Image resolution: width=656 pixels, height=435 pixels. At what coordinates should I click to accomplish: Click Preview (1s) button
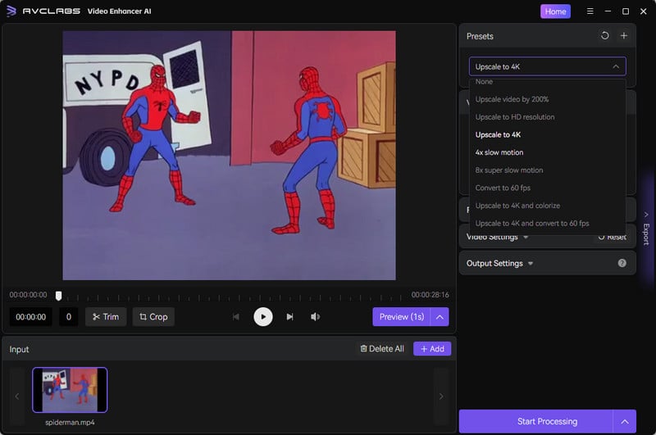point(401,317)
